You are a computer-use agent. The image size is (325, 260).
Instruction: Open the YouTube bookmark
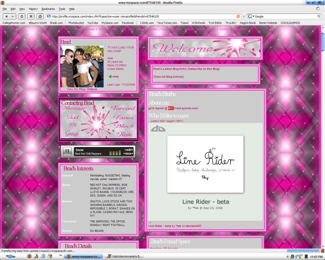[x=93, y=23]
